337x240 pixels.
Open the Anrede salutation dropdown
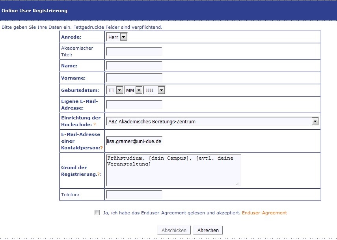[117, 37]
